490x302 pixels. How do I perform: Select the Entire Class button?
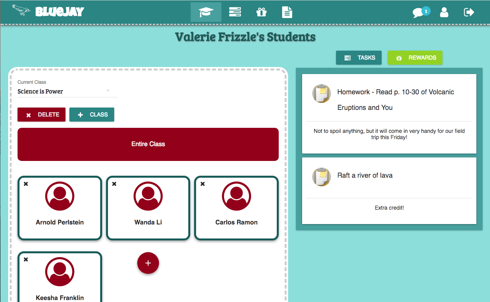click(148, 144)
